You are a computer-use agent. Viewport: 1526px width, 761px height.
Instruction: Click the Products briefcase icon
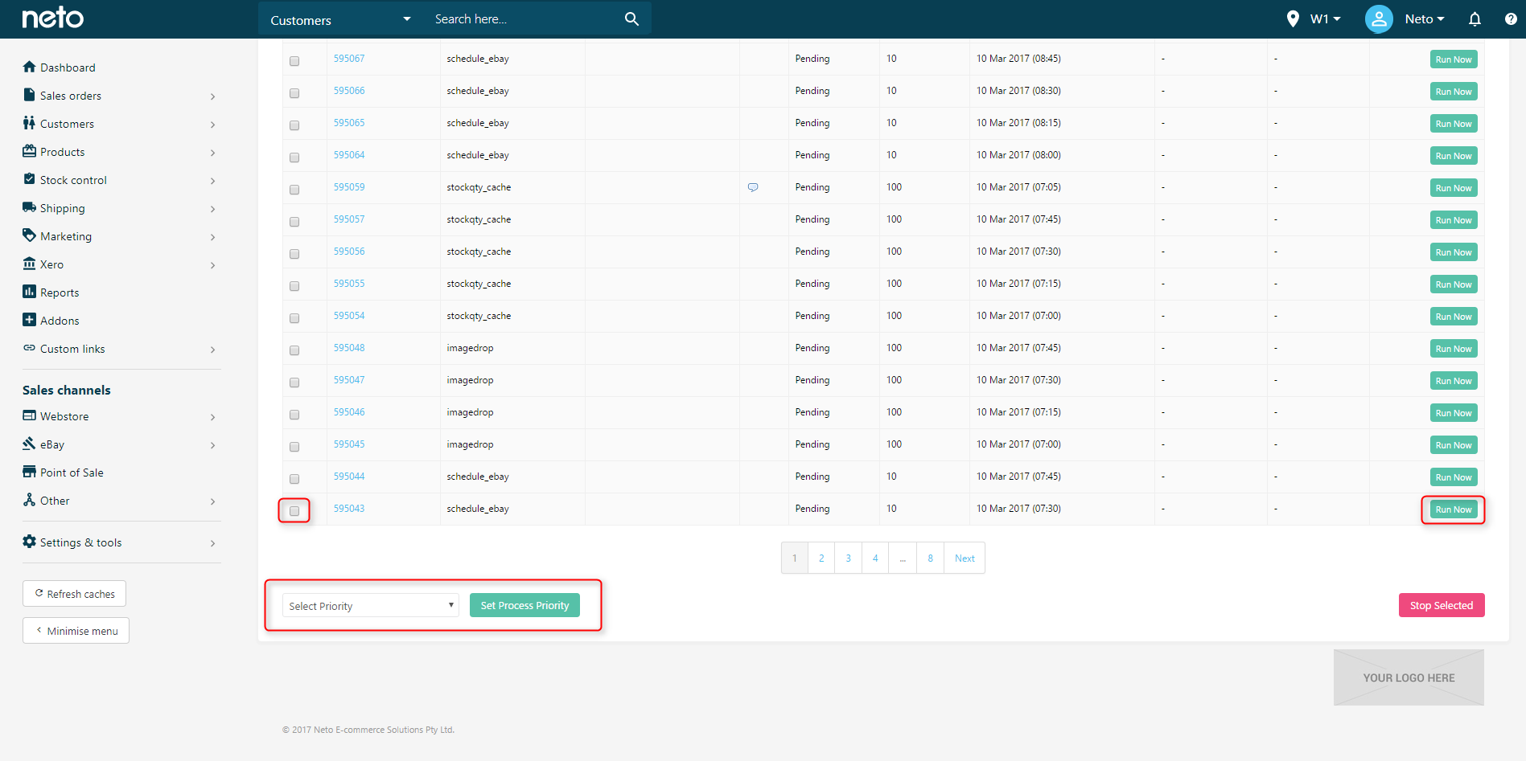tap(30, 151)
